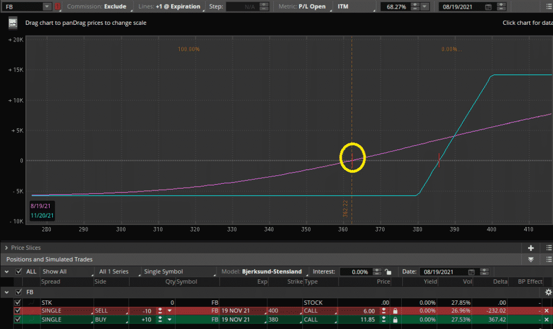Click the chart drag/pan icon
Image resolution: width=553 pixels, height=329 pixels.
click(x=12, y=23)
